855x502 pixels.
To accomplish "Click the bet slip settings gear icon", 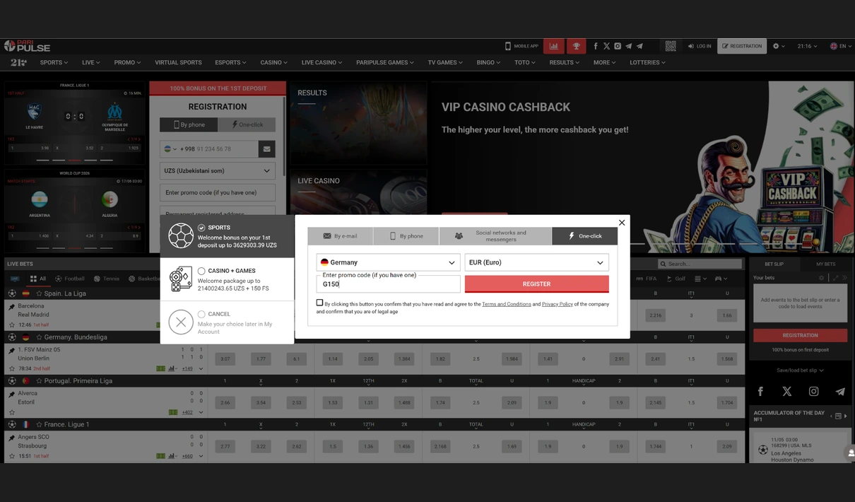I will coord(821,278).
